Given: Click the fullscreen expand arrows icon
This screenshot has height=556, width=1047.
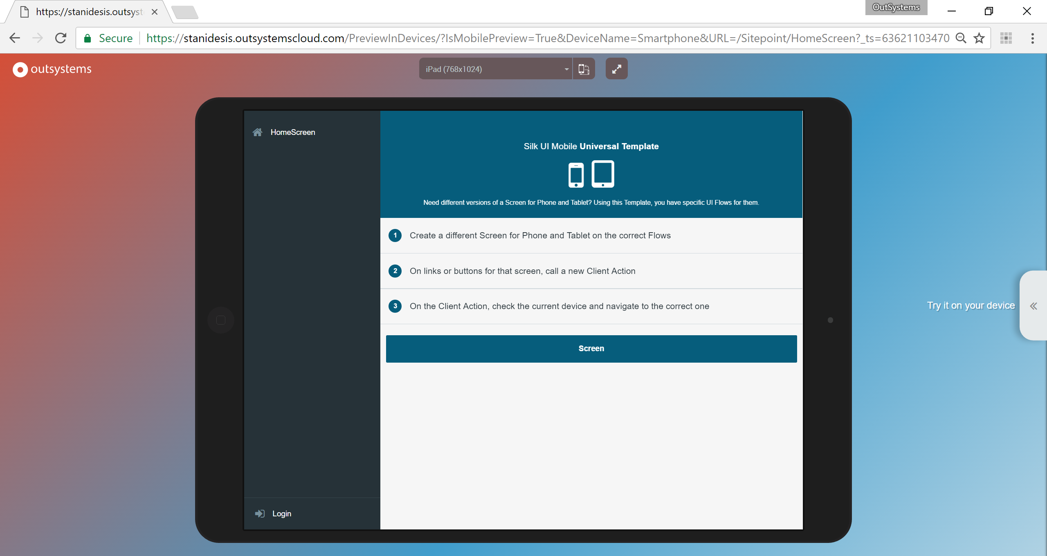Looking at the screenshot, I should point(616,69).
